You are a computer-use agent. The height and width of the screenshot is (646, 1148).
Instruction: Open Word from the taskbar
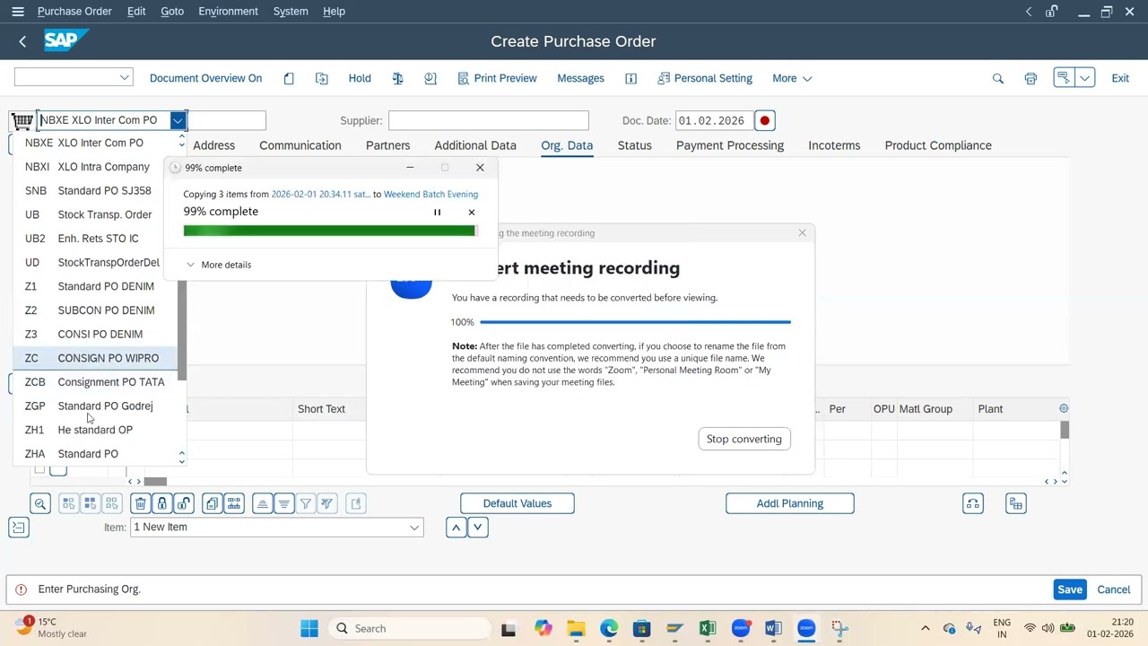click(773, 628)
